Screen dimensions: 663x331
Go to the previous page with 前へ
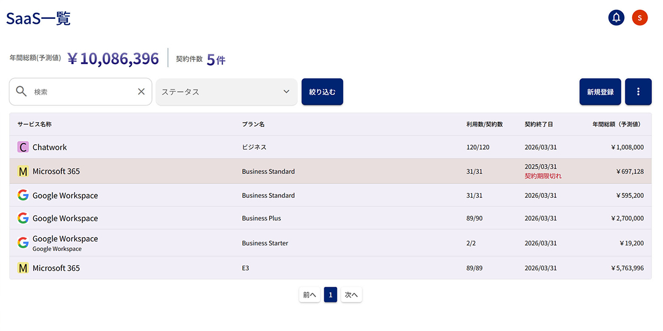[x=309, y=295]
